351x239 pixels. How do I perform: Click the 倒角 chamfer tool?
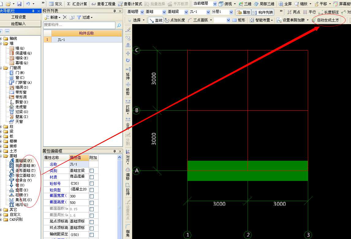(128, 230)
